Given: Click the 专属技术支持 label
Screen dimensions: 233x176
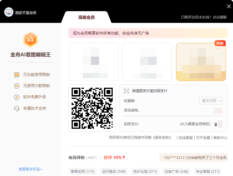Looking at the screenshot, I should pos(34,108).
